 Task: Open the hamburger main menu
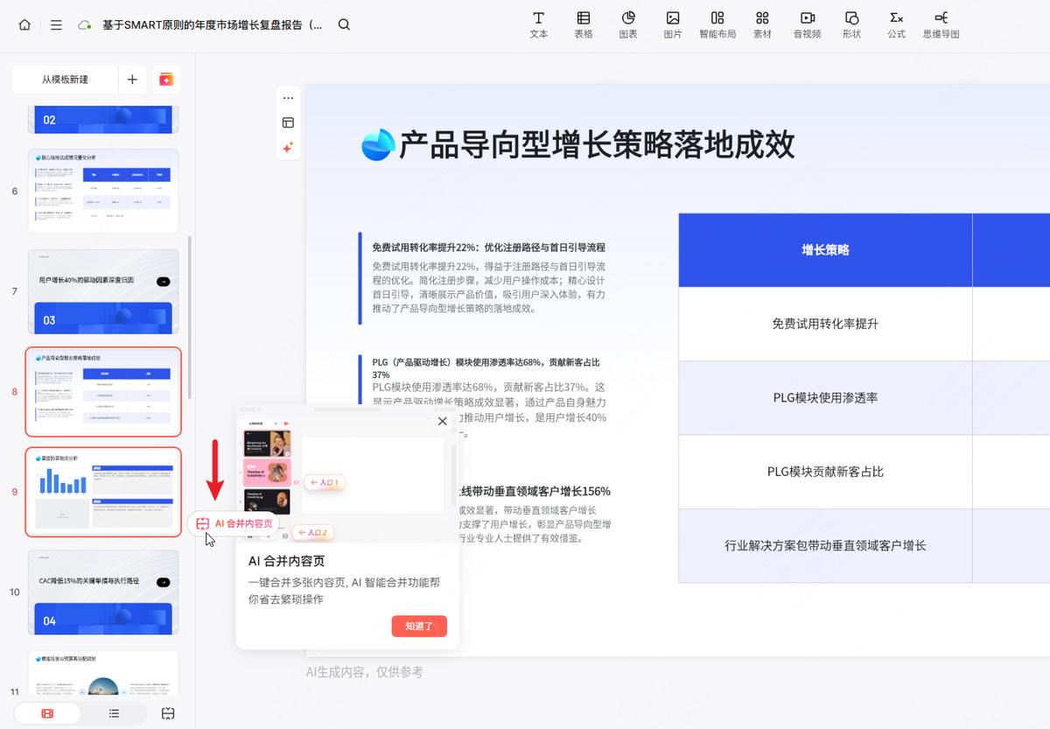tap(56, 25)
